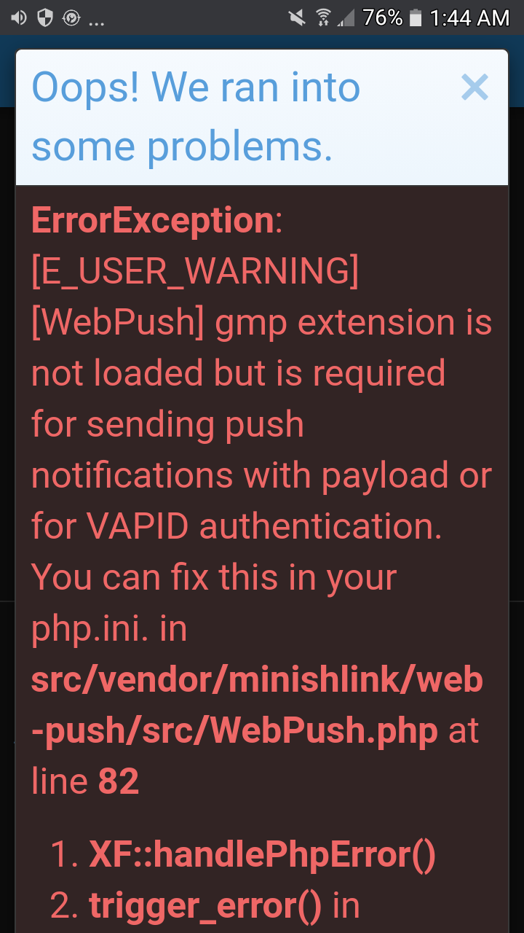Close the error dialog with the X
524x933 pixels.
pyautogui.click(x=475, y=87)
